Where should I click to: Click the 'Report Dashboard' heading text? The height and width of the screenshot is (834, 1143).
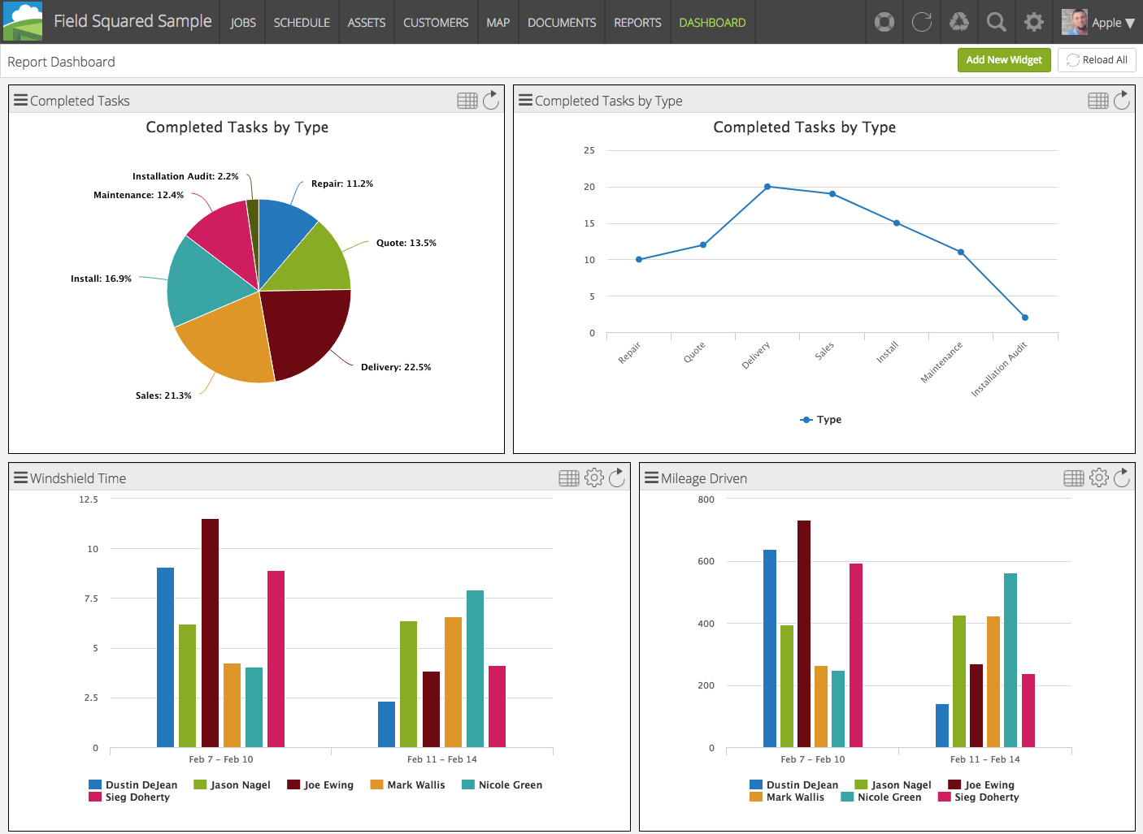pos(61,62)
